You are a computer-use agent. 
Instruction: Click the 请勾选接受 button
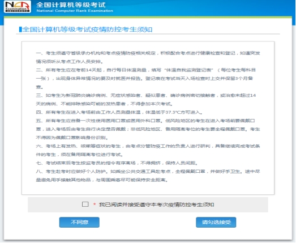(x=216, y=222)
